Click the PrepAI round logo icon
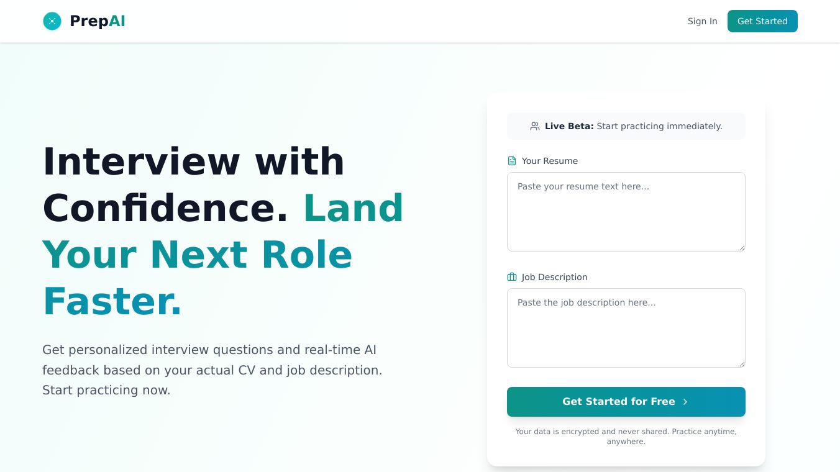The width and height of the screenshot is (840, 472). click(52, 21)
